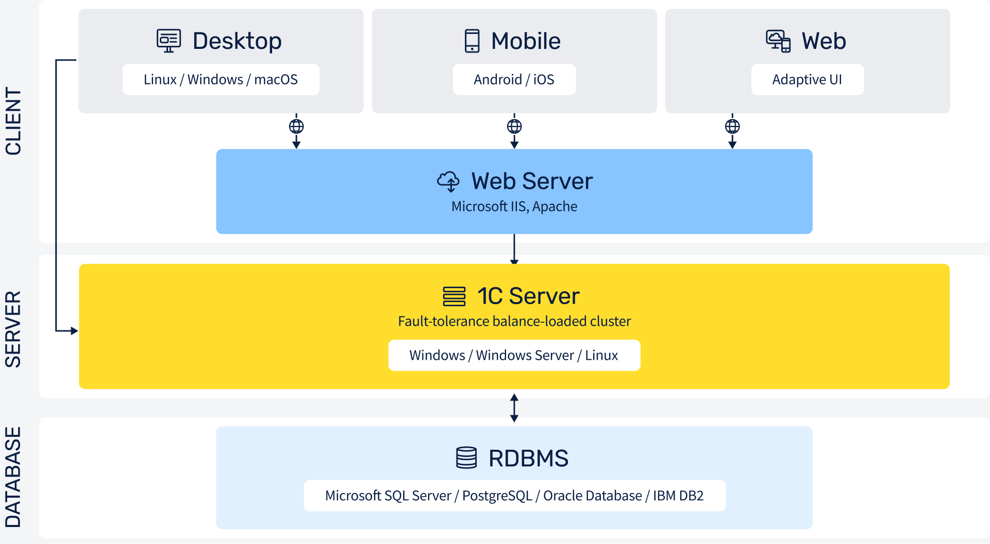Viewport: 990px width, 544px height.
Task: Click the globe icon under Desktop
Action: point(296,126)
